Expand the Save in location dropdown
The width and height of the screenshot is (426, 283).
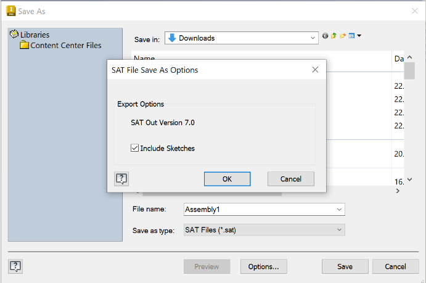(313, 38)
